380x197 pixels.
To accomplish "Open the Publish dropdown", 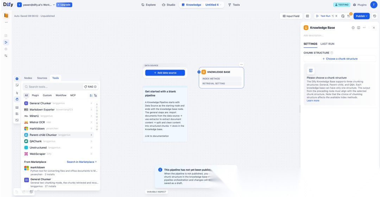I will pos(362,16).
